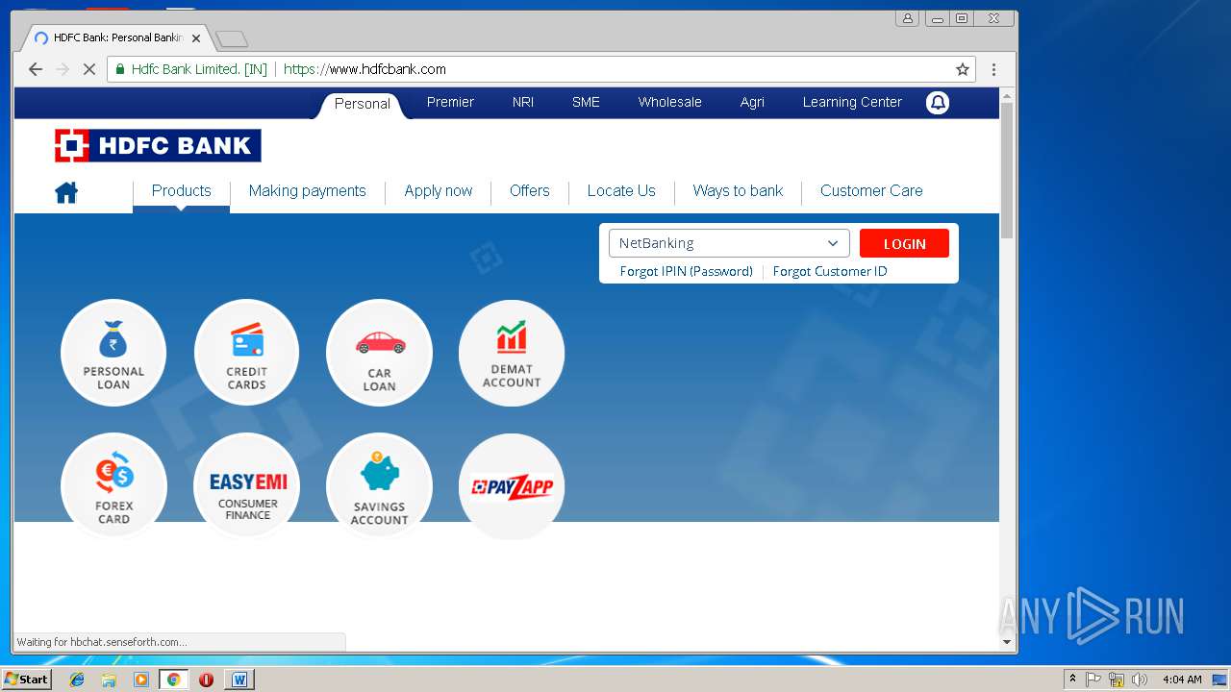Go back with browser back arrow
1231x692 pixels.
click(x=36, y=69)
